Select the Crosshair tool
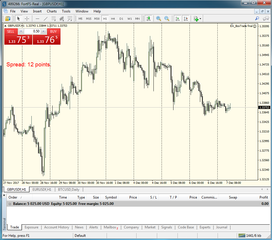This screenshot has height=240, width=272. pos(27,19)
